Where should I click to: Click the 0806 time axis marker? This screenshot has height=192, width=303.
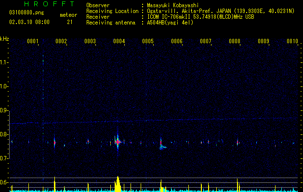pyautogui.click(x=177, y=41)
